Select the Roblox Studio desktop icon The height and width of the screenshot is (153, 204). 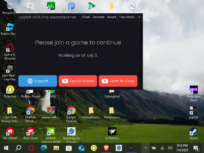8,29
